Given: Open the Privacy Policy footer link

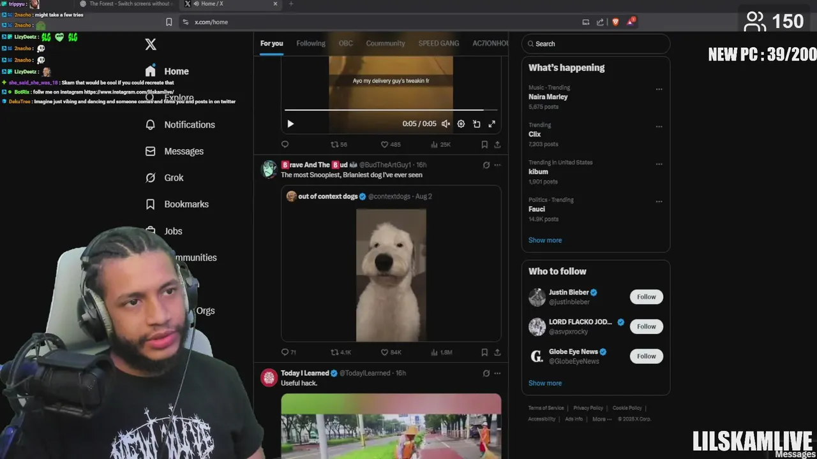Looking at the screenshot, I should [x=588, y=408].
